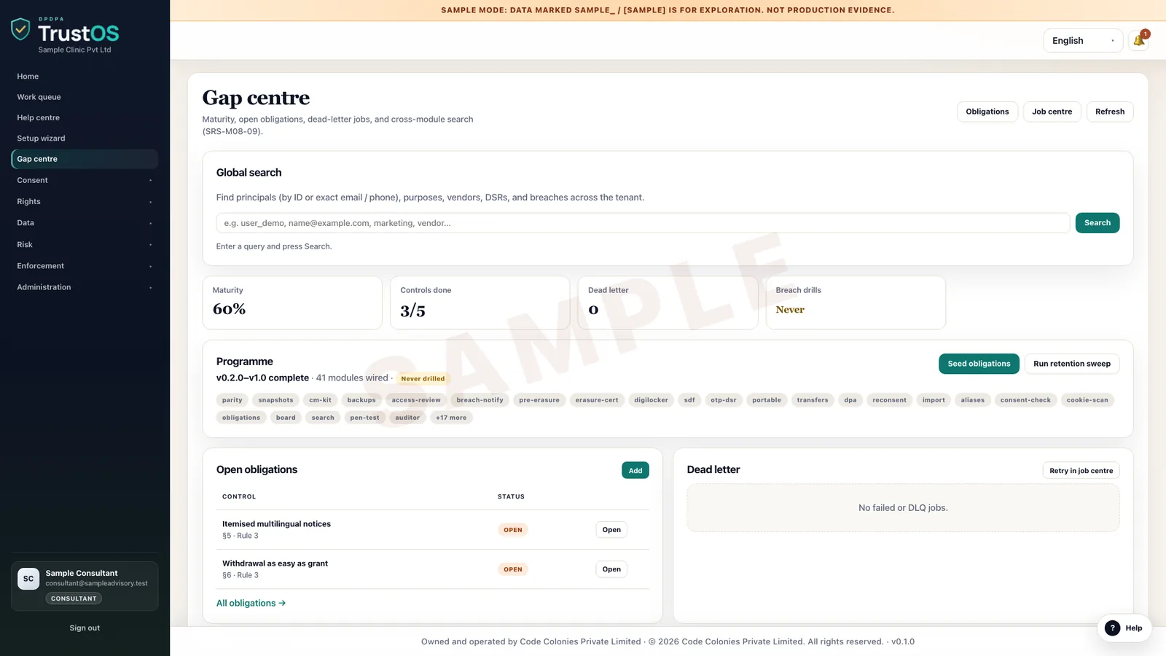Click the Maturity 60% card

[292, 302]
